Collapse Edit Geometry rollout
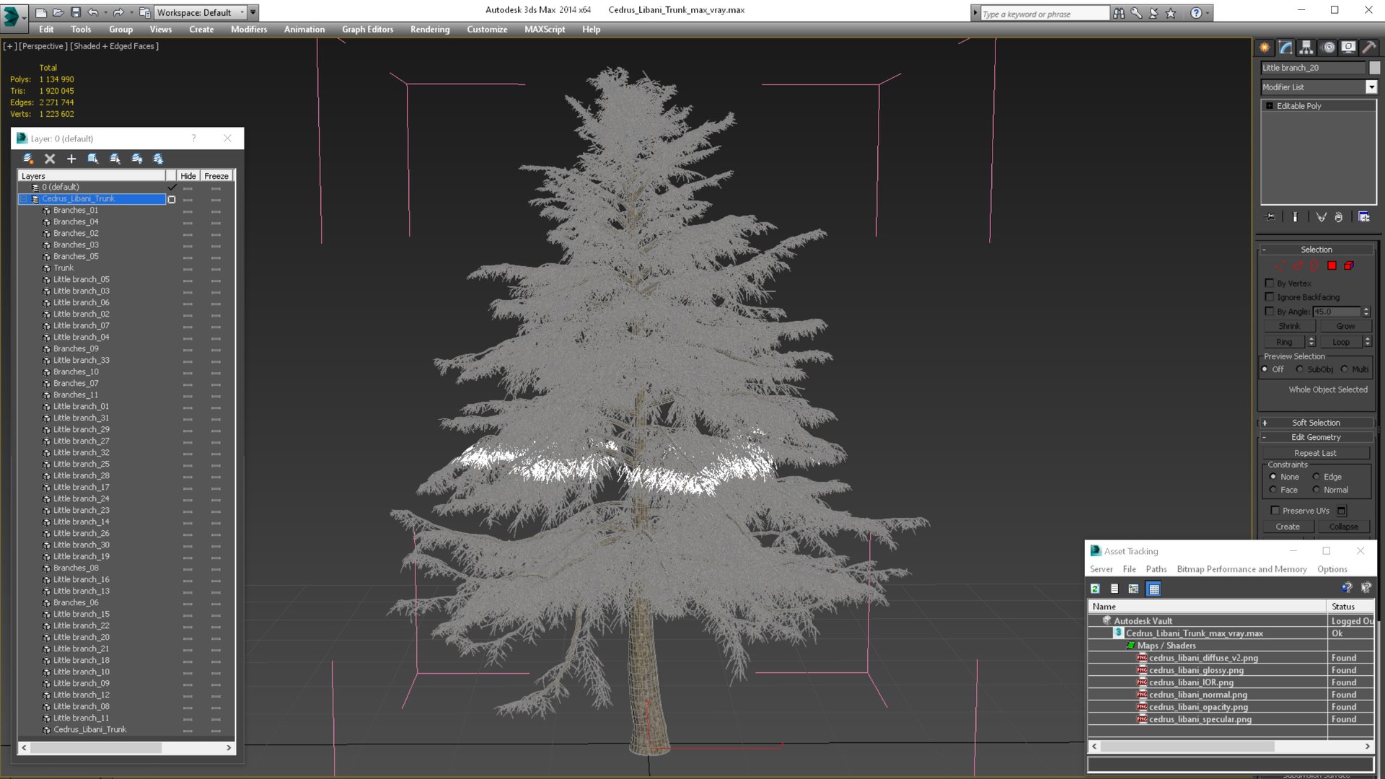This screenshot has width=1385, height=779. 1316,437
